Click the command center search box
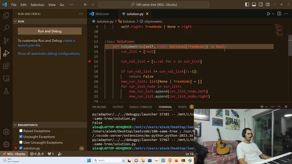 154,5
